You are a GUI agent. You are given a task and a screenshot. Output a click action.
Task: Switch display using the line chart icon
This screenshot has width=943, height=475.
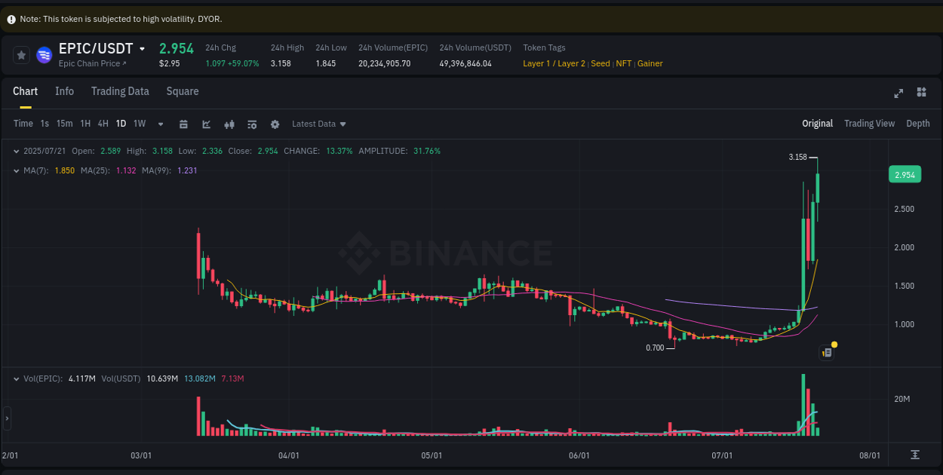206,124
